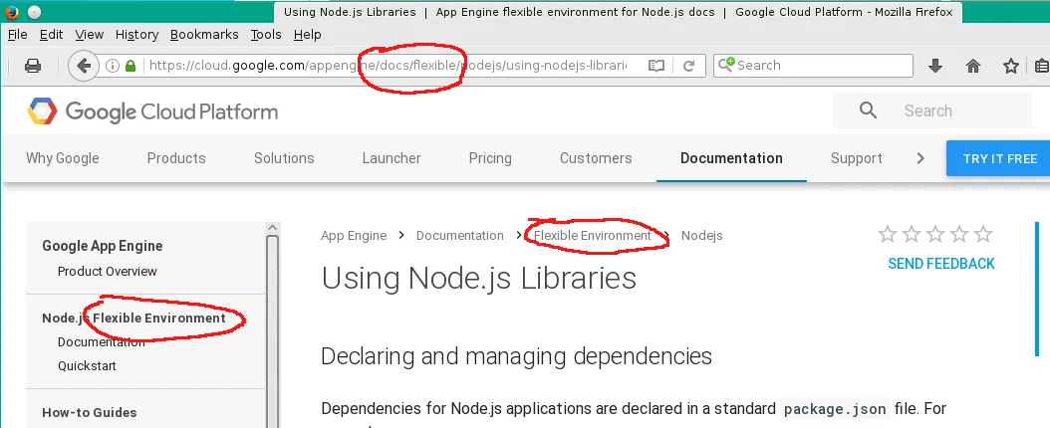Select the Launcher nav tab
Image resolution: width=1050 pixels, height=428 pixels.
pyautogui.click(x=392, y=158)
